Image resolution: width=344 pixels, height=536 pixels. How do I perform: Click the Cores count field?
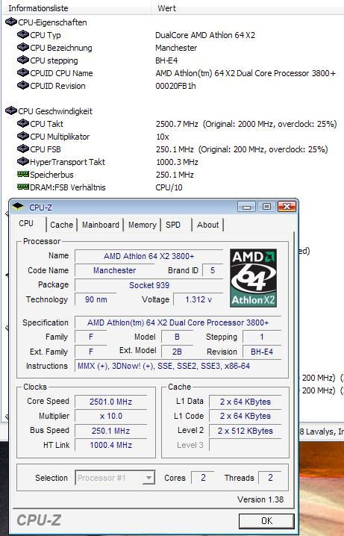[202, 478]
